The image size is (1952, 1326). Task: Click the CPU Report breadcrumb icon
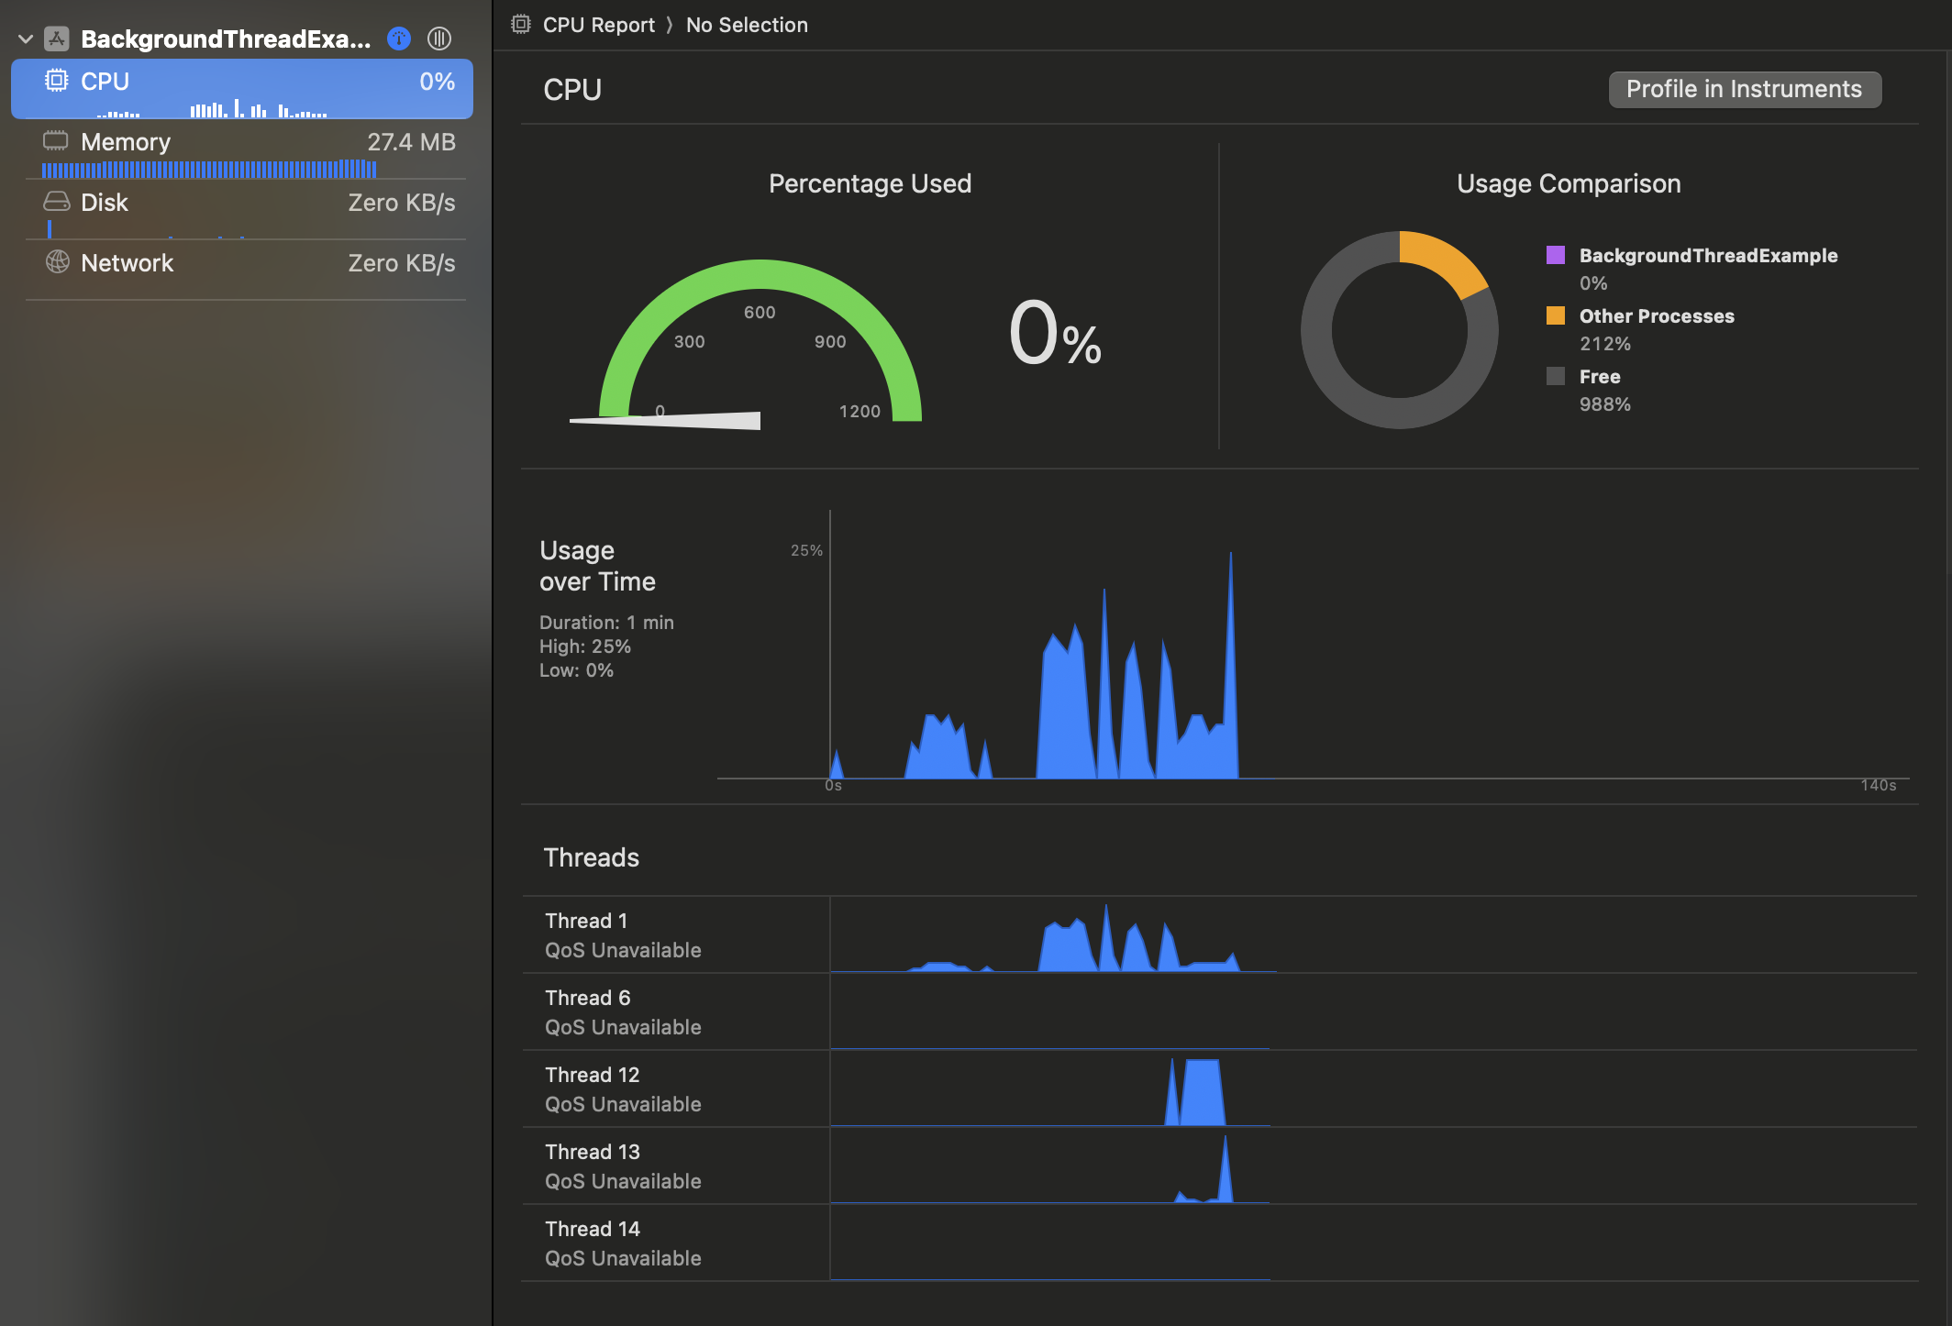[x=521, y=25]
